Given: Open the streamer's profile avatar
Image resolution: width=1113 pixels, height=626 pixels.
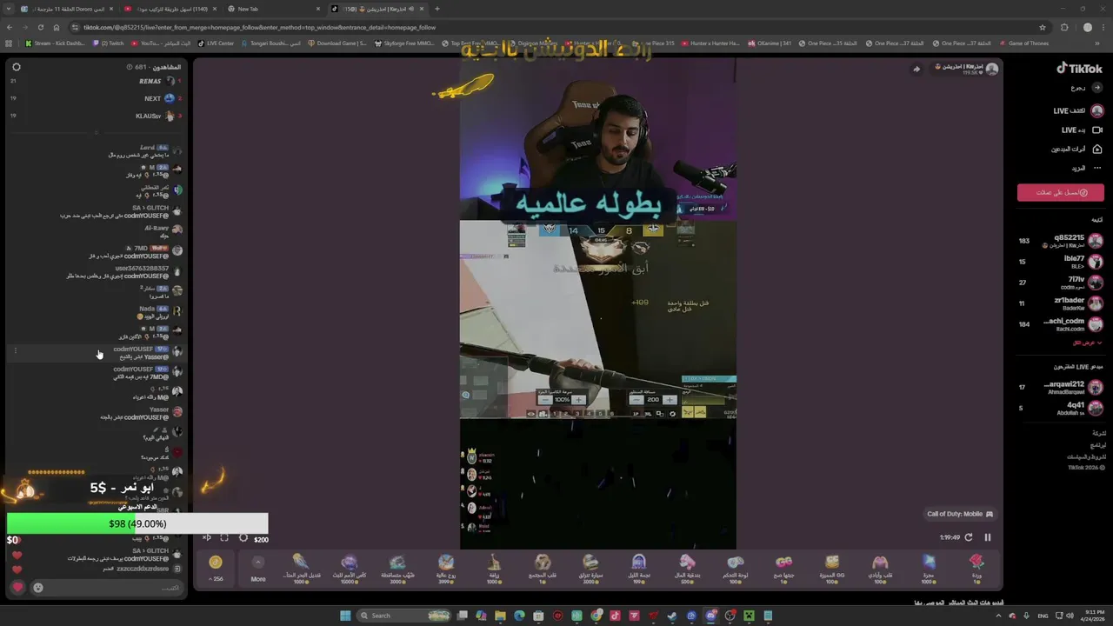Looking at the screenshot, I should click(x=991, y=68).
